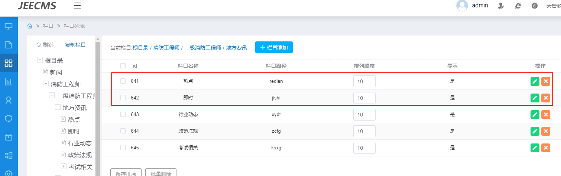The image size is (561, 176).
Task: Tick the checkbox for 行业动态 row
Action: coord(123,115)
